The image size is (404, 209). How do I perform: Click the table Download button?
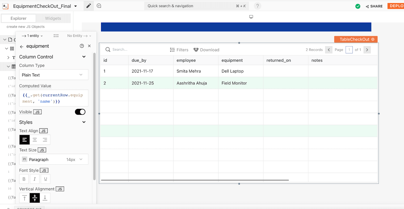click(x=206, y=50)
